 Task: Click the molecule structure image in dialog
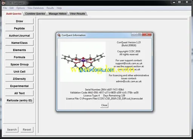(83, 62)
